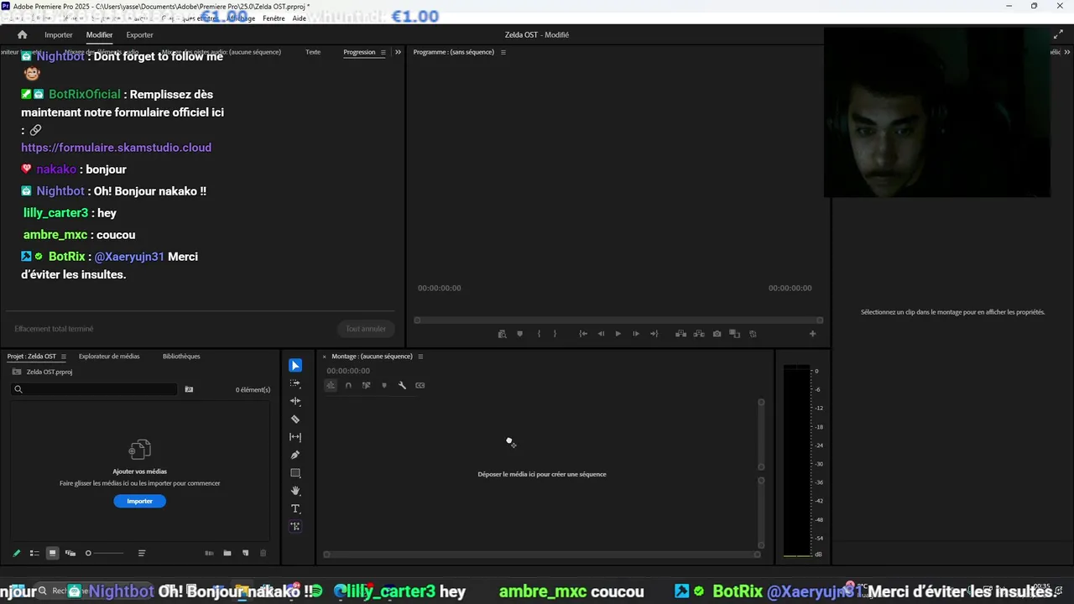
Task: Select the Hand tool
Action: tap(295, 491)
